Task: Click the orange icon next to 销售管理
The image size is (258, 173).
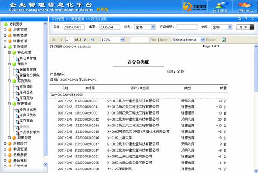Action: (10, 41)
